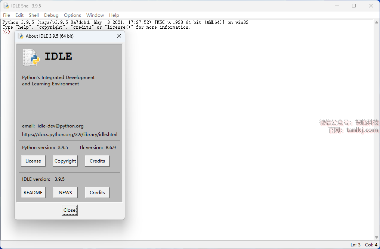Click the shell scrollbar down arrow
The image size is (380, 249).
(x=376, y=237)
